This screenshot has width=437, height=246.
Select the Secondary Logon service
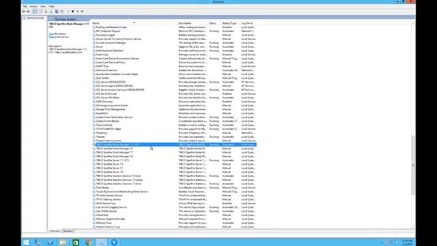(105, 35)
